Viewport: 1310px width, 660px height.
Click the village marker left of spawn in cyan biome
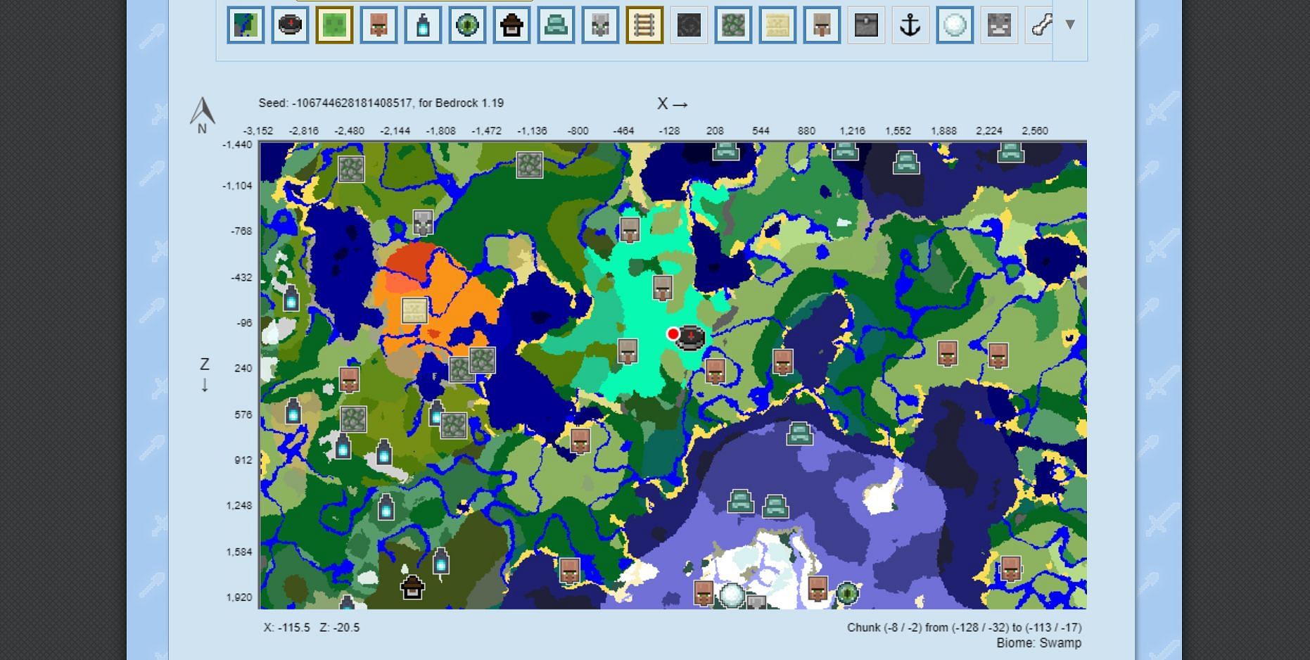pyautogui.click(x=628, y=351)
